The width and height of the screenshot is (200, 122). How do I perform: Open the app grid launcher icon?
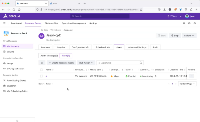click(4, 23)
